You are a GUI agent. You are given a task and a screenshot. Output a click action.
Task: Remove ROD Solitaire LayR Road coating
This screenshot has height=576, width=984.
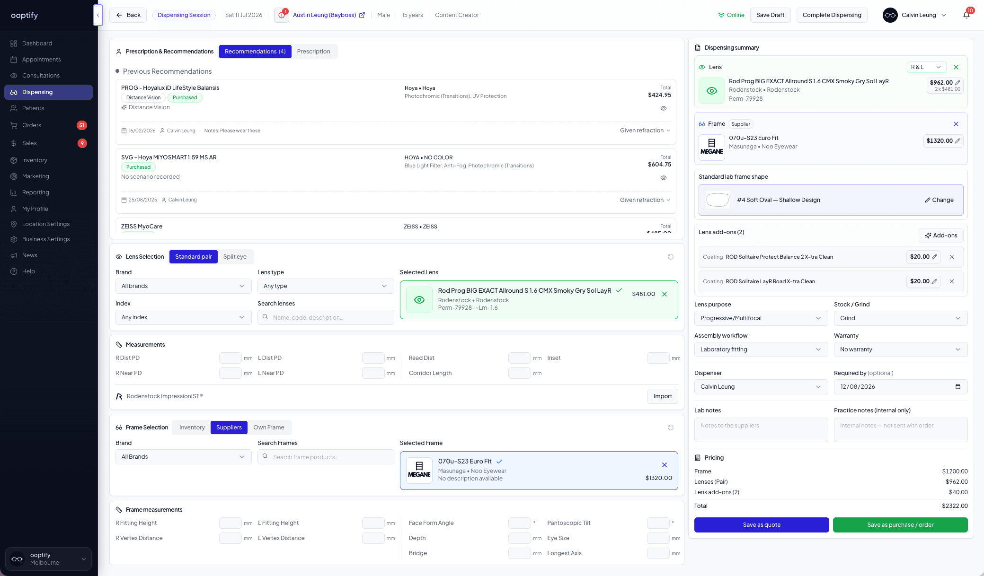pos(952,281)
